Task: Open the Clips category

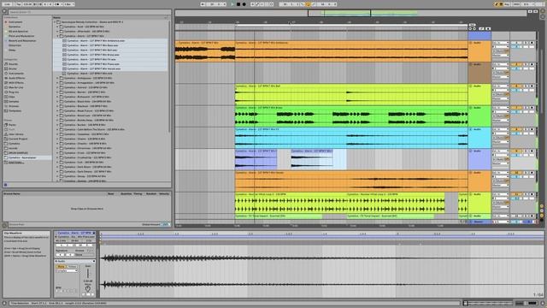Action: click(11, 97)
